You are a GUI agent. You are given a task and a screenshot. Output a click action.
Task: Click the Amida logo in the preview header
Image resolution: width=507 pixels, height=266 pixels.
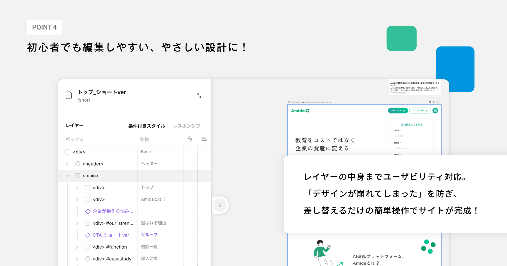[x=300, y=111]
